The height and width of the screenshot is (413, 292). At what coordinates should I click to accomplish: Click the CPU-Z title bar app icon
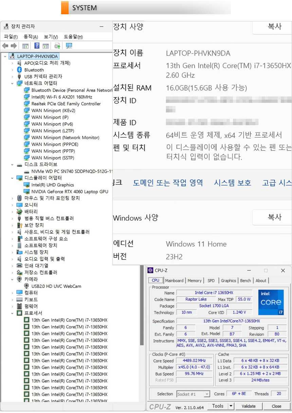tap(150, 270)
